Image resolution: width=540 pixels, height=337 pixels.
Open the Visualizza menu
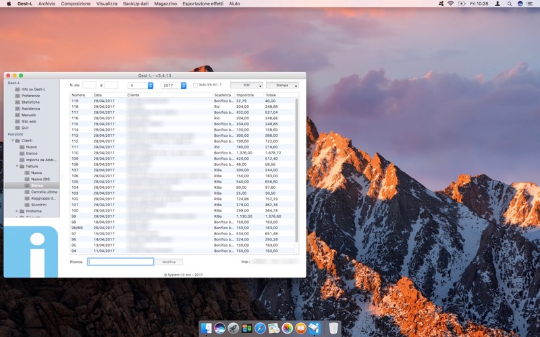107,3
